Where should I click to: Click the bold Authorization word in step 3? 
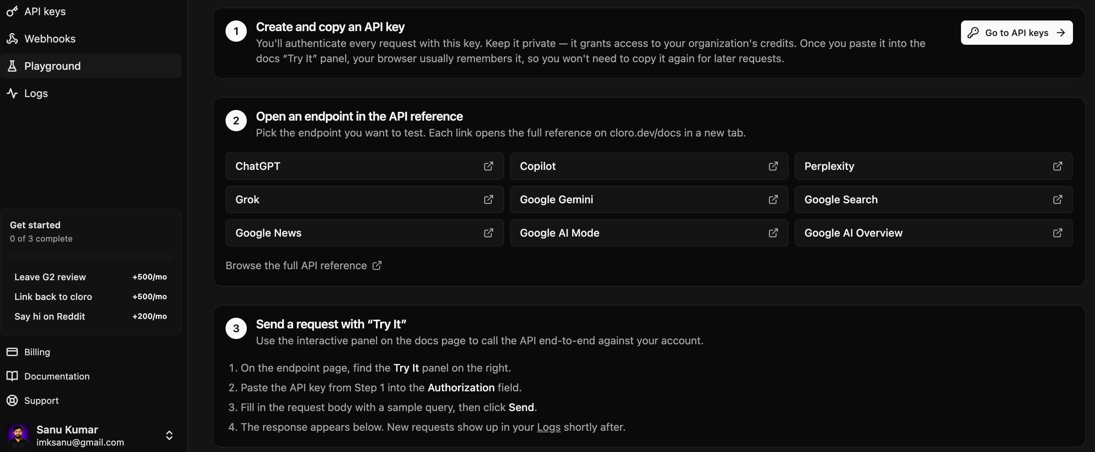461,388
